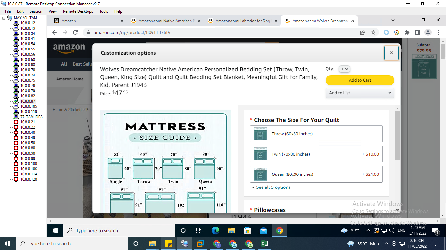Open Add to List dropdown arrow

pos(390,93)
